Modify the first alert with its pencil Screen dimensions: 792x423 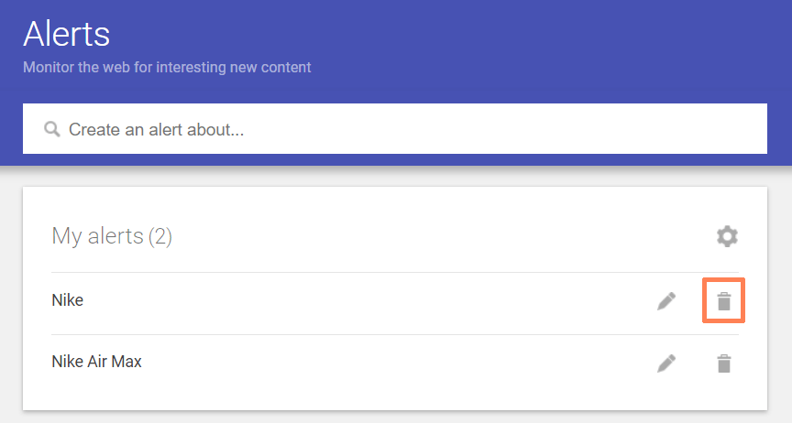(x=666, y=301)
